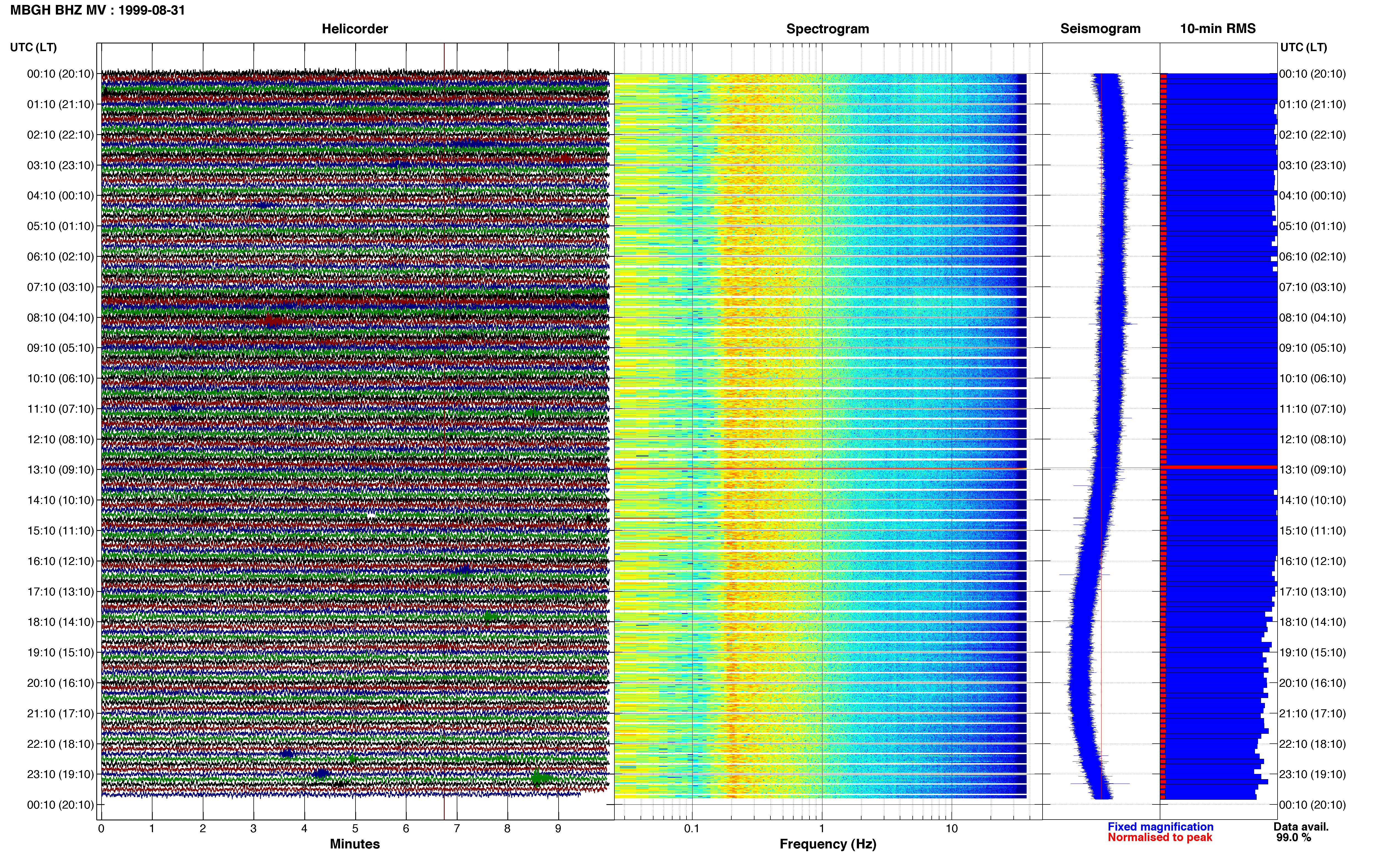Click left time label 13:10 (09:10)
Image resolution: width=1381 pixels, height=863 pixels.
61,470
